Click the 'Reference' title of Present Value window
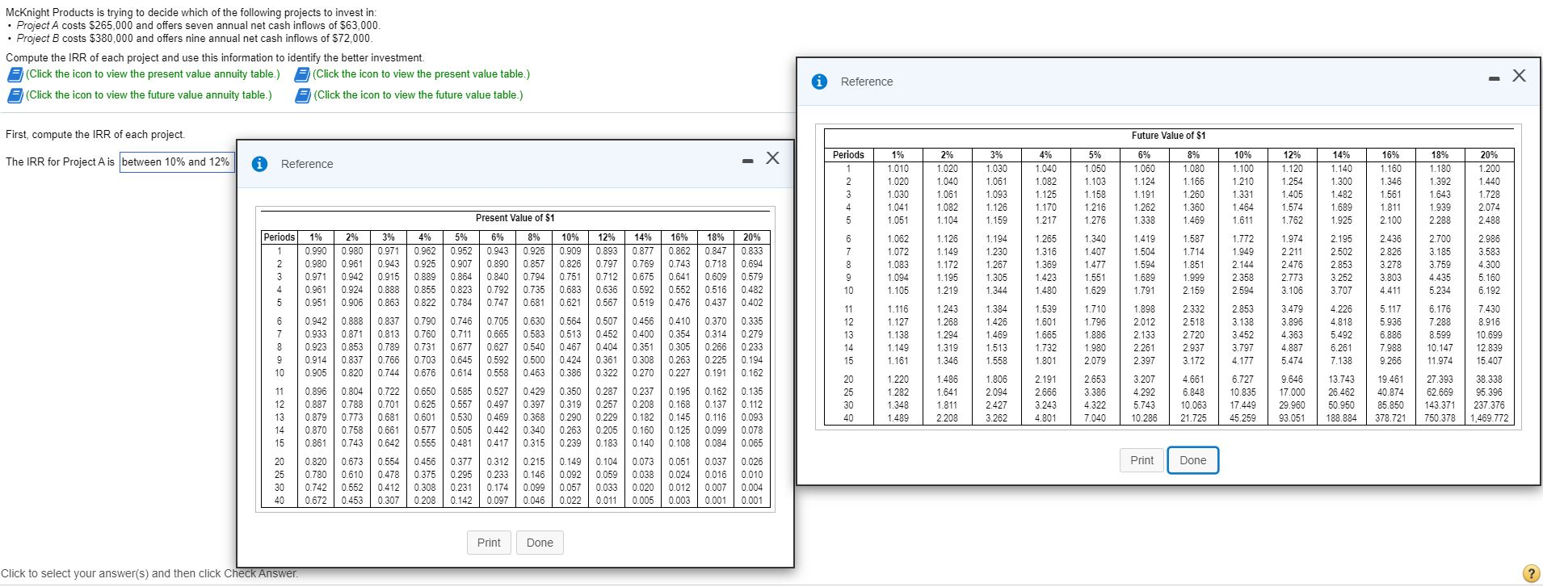 tap(307, 164)
